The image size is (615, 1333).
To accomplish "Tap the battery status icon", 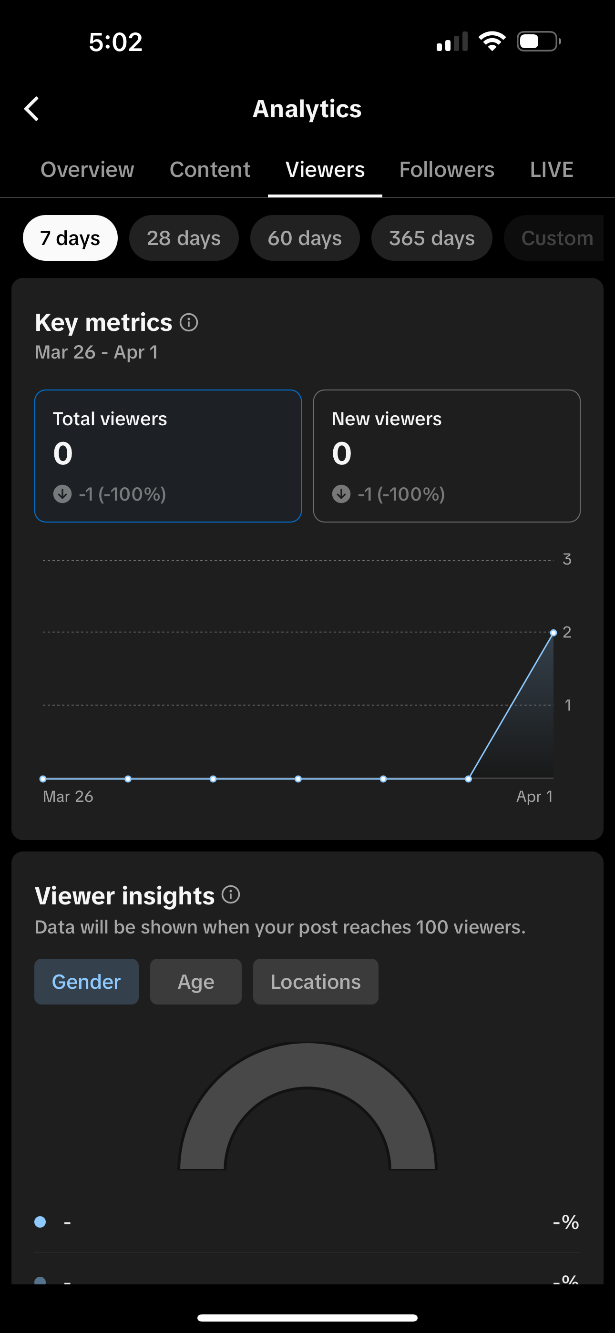I will (x=538, y=41).
